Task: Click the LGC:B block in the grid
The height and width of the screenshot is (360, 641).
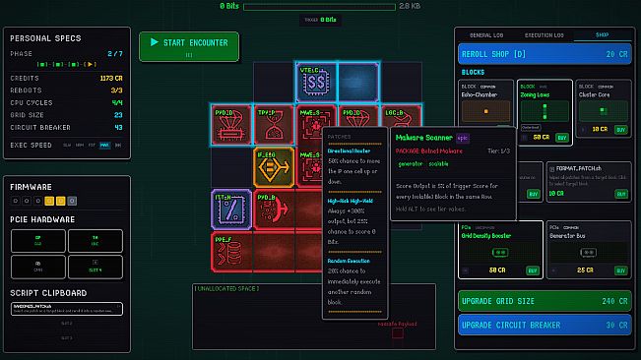Action: (401, 117)
